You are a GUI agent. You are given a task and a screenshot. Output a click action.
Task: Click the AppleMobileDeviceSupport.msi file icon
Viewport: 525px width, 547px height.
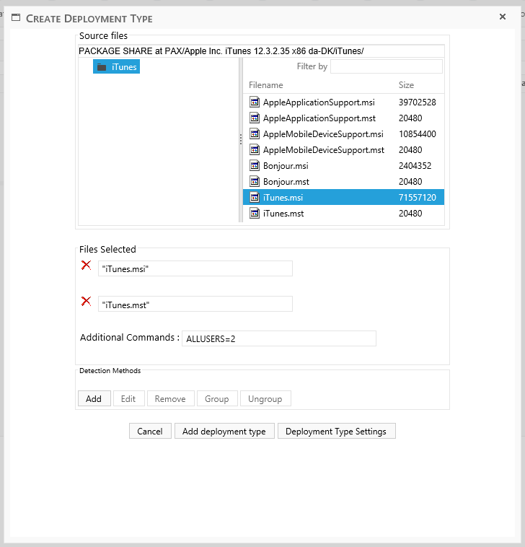(x=254, y=134)
